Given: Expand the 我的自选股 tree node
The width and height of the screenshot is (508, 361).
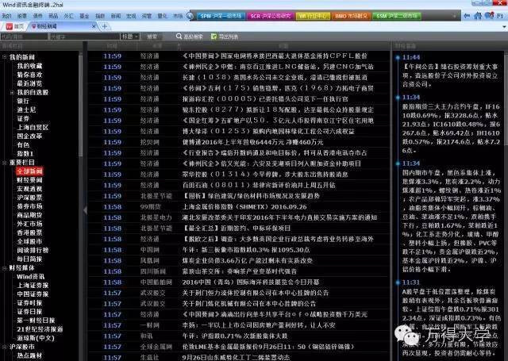Looking at the screenshot, I should (10, 92).
